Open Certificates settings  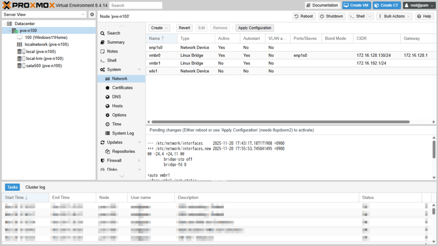[x=122, y=88]
